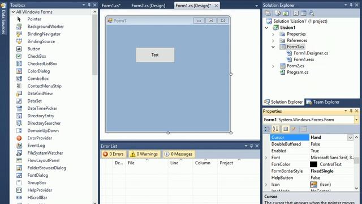The width and height of the screenshot is (362, 204).
Task: Close the Form1.cs [Design] tab
Action: [216, 6]
